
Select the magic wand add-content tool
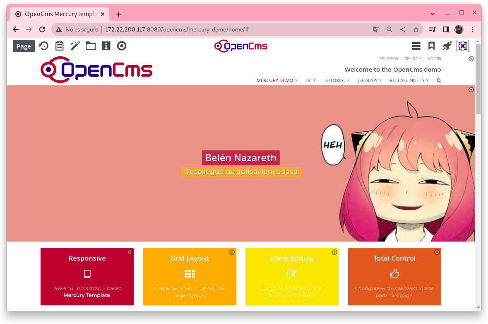click(x=75, y=46)
